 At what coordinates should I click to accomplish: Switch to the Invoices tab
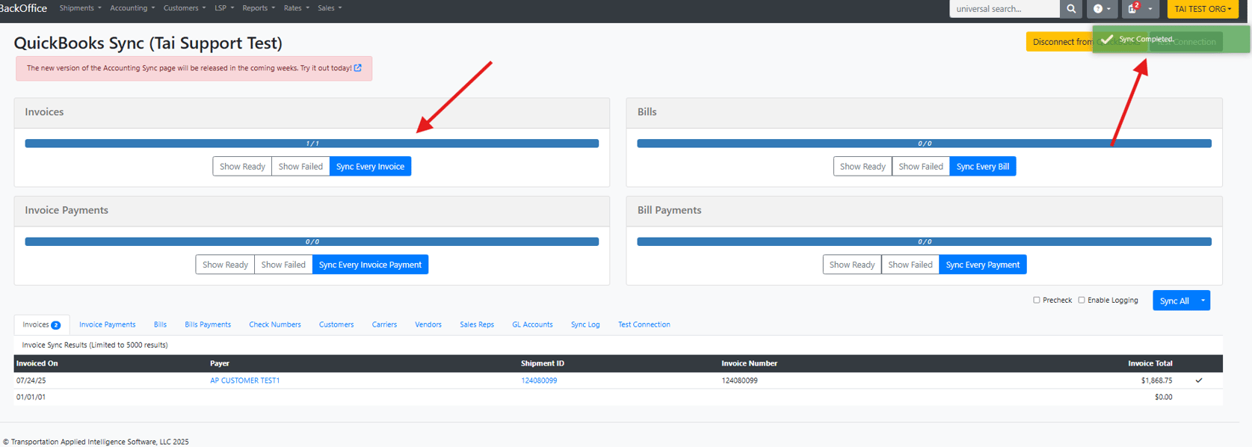pos(41,324)
